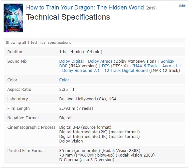The height and width of the screenshot is (168, 189).
Task: Open the Dolby Atmos link
Action: [x=100, y=61]
